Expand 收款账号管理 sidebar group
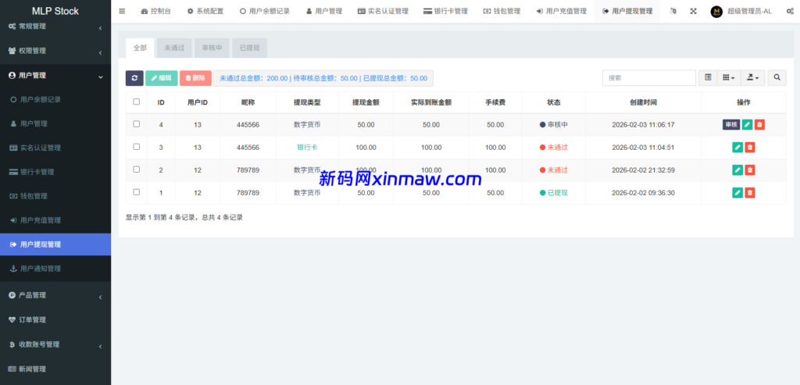800x385 pixels. pos(55,344)
